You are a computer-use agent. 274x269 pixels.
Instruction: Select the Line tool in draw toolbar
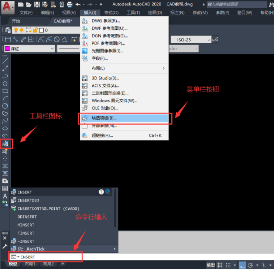click(x=5, y=61)
